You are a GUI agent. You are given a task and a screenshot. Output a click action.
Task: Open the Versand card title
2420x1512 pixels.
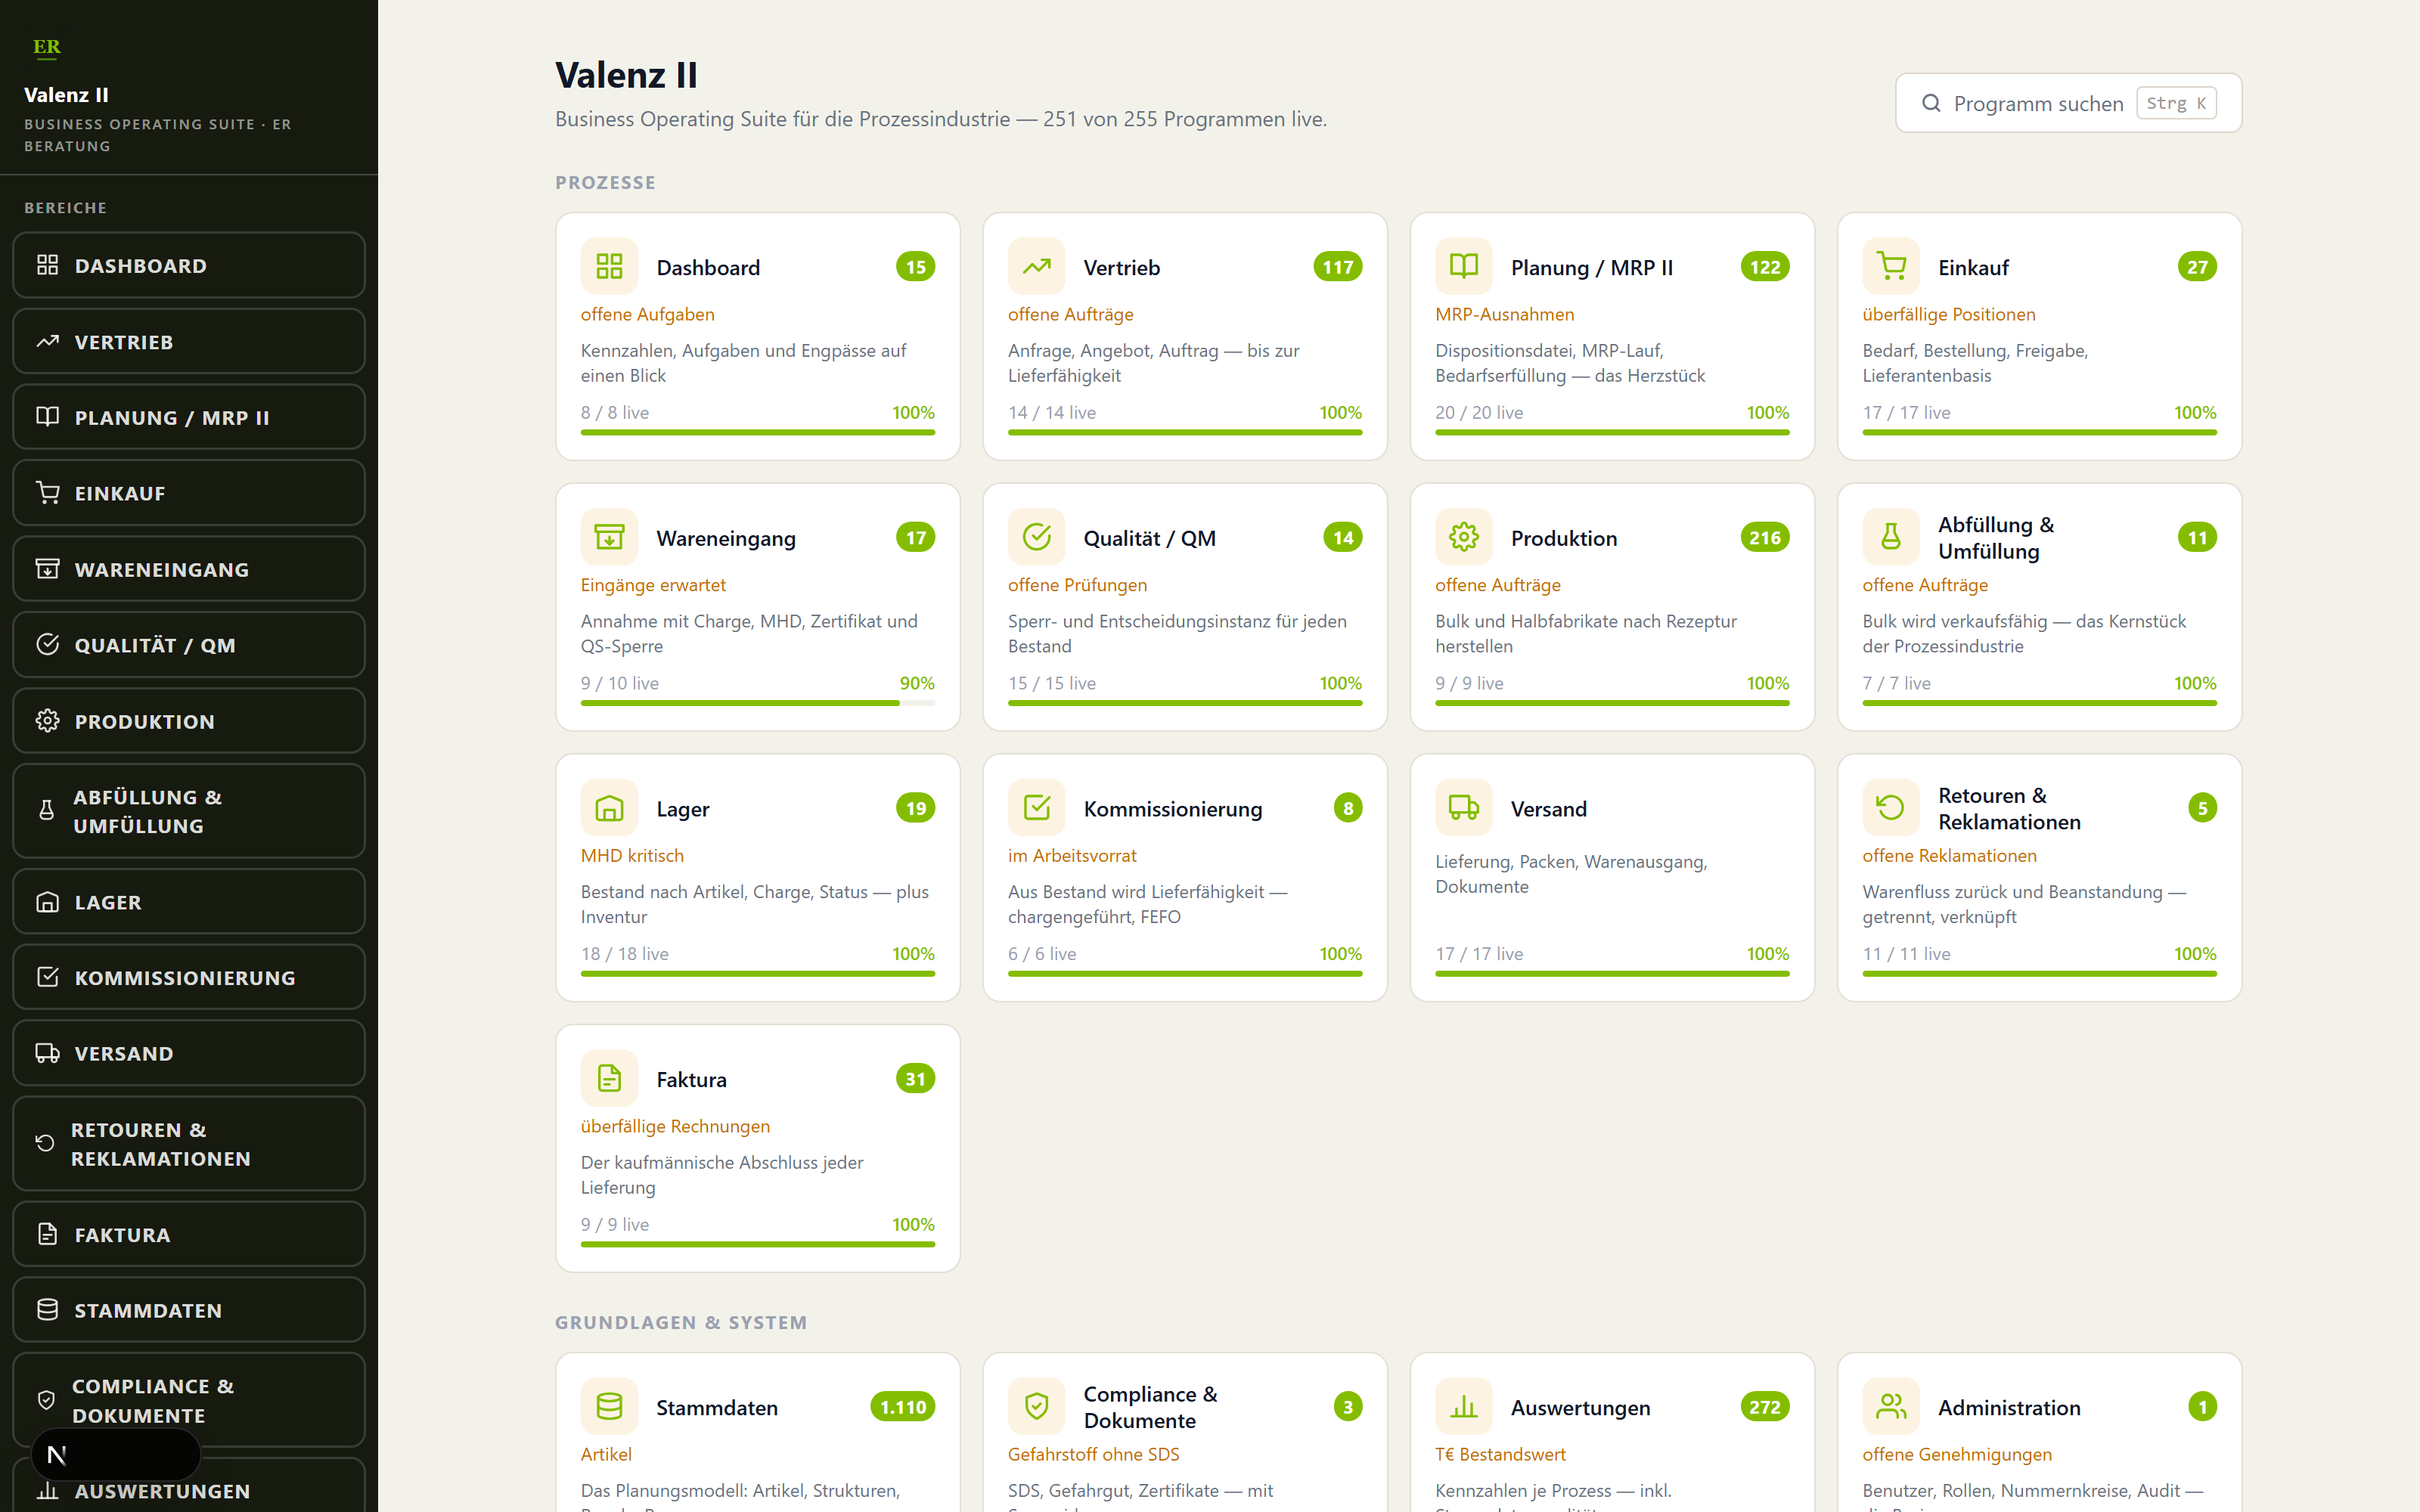[1549, 809]
